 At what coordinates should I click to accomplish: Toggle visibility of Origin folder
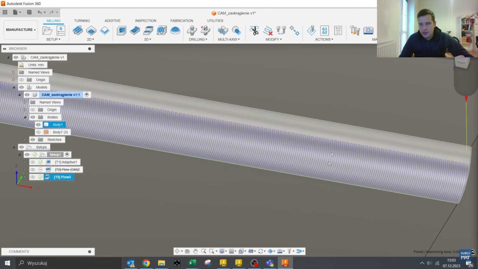click(x=21, y=80)
